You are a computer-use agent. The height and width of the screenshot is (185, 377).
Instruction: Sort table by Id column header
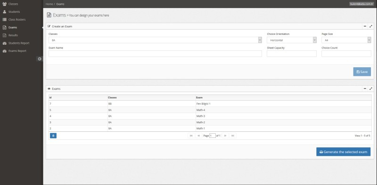click(78, 97)
